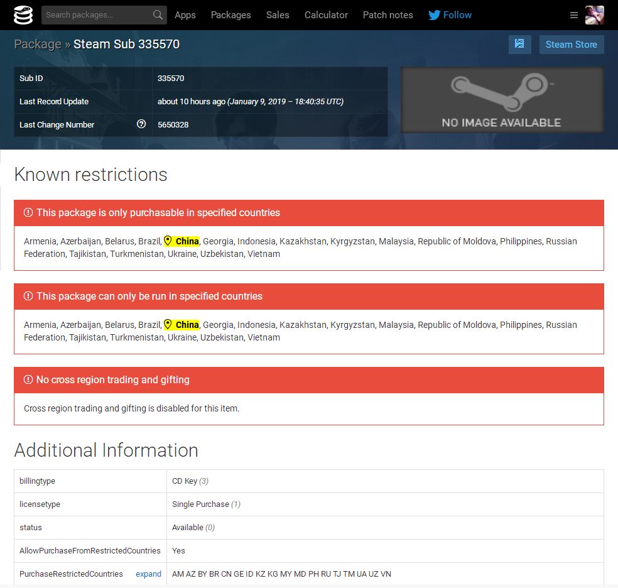Open the SteamDB logo home icon
Viewport: 618px width, 588px height.
23,15
